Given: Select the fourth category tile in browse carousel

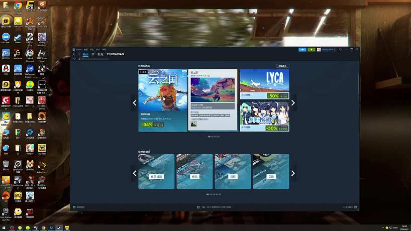Looking at the screenshot, I should (x=271, y=172).
